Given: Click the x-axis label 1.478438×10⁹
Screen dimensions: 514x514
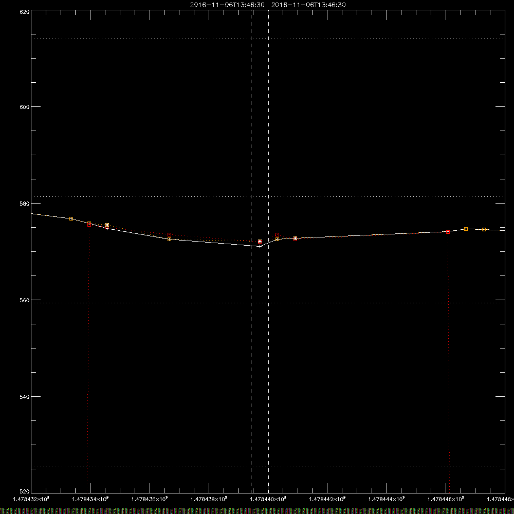Looking at the screenshot, I should point(209,499).
